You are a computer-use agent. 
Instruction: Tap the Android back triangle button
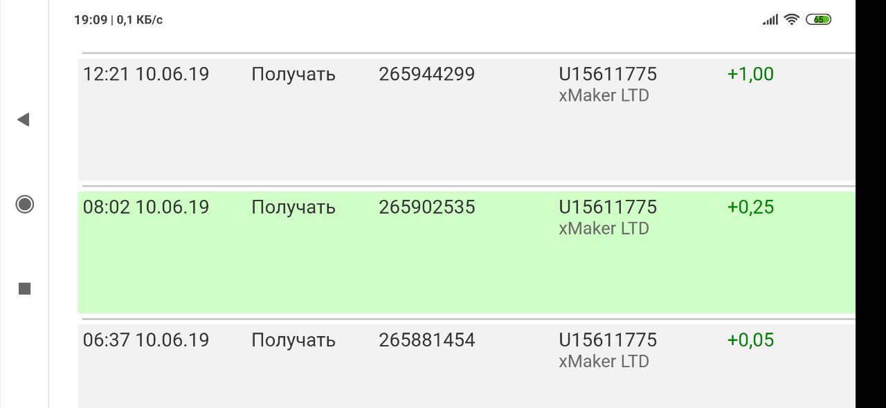click(24, 120)
